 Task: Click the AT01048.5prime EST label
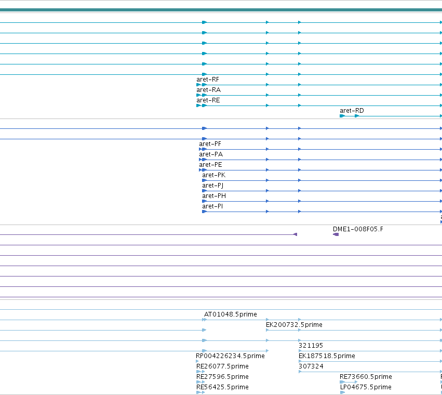tap(230, 314)
